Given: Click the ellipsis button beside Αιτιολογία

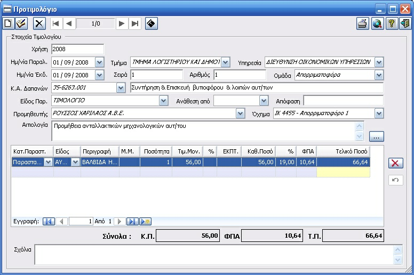Looking at the screenshot, I should (377, 136).
